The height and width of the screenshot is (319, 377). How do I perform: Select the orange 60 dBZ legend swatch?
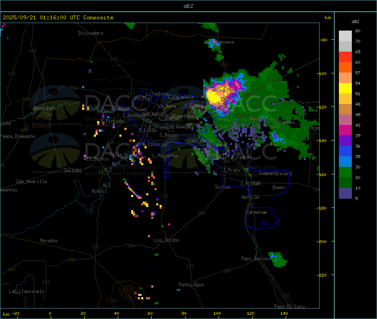345,67
